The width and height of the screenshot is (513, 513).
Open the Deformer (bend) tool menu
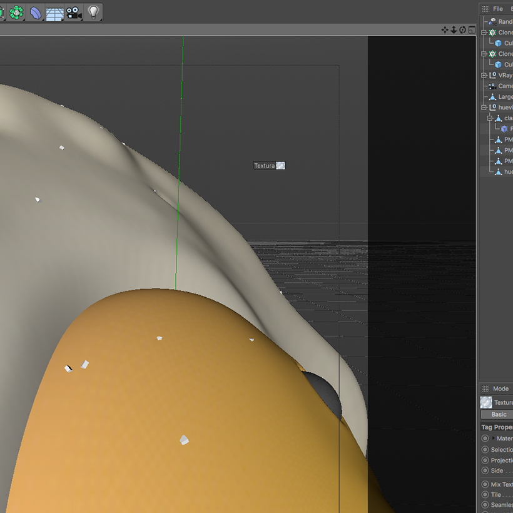pos(35,12)
